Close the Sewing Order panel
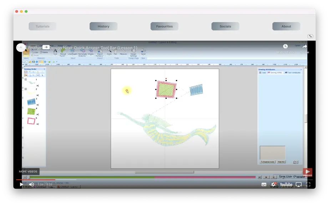Viewport: 329px width, 205px height. (x=44, y=69)
